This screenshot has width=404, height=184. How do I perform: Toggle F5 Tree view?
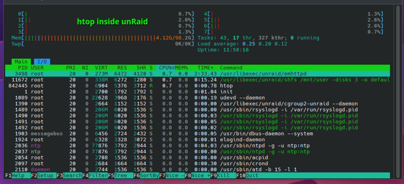(x=120, y=176)
